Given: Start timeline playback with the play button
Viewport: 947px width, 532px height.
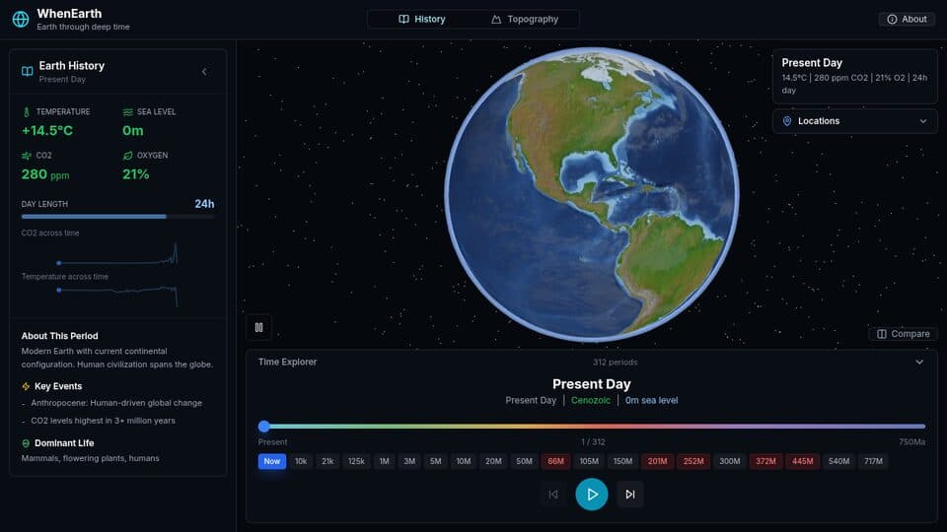Looking at the screenshot, I should point(592,495).
